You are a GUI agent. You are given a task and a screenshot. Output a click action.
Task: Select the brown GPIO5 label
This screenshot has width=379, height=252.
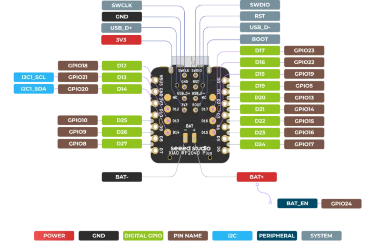[x=304, y=86]
